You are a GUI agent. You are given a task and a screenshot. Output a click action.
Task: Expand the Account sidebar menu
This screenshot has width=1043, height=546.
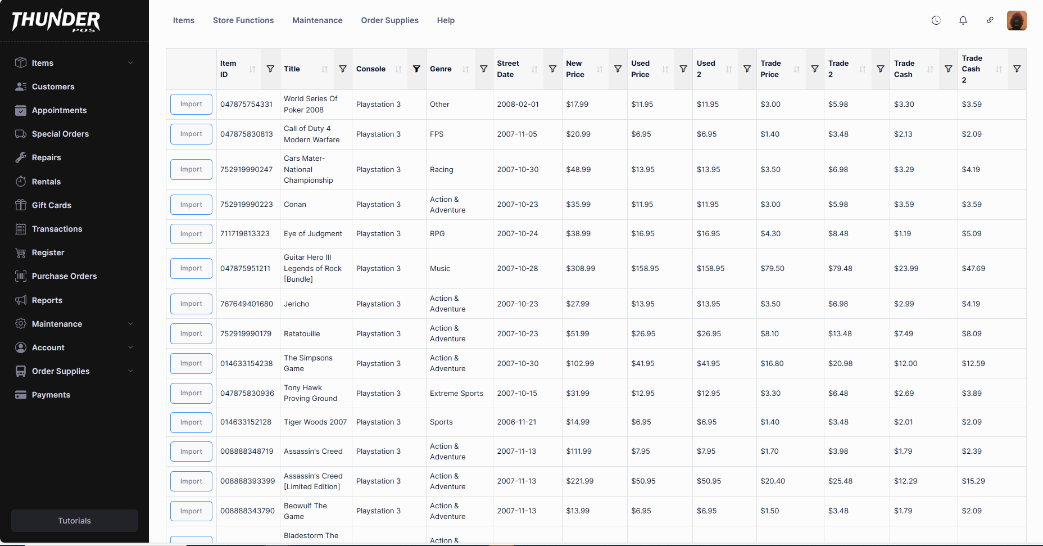pyautogui.click(x=130, y=348)
